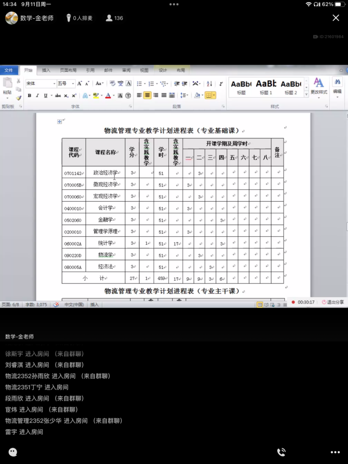This screenshot has height=464, width=348.
Task: Toggle center alignment button
Action: coord(147,96)
